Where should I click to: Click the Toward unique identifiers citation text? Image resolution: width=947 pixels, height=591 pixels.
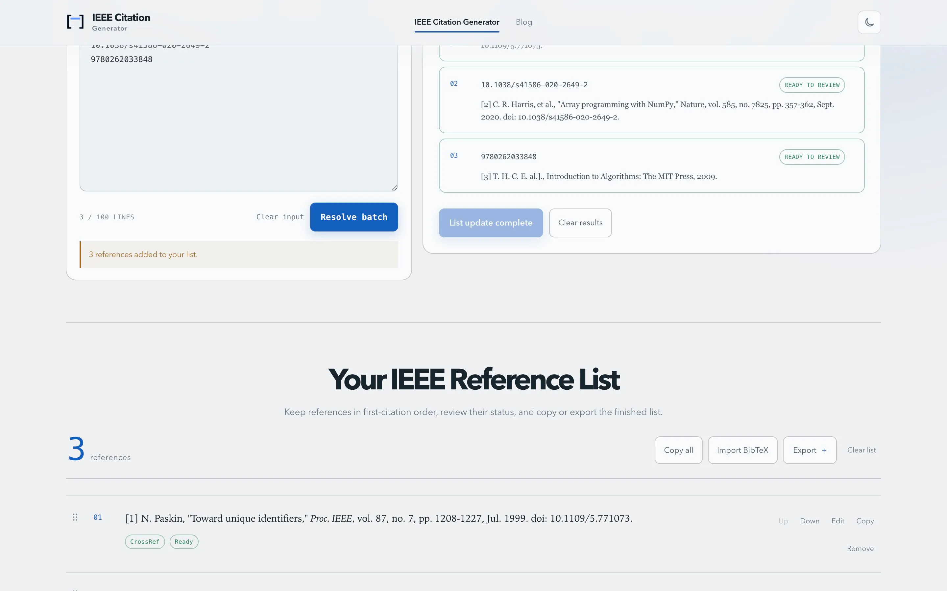click(379, 518)
